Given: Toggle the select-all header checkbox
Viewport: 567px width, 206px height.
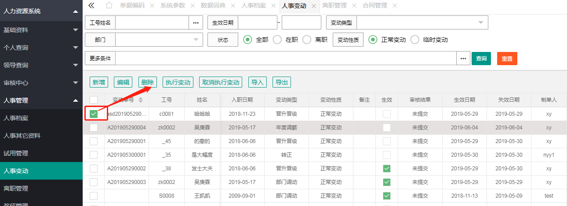Looking at the screenshot, I should point(94,100).
